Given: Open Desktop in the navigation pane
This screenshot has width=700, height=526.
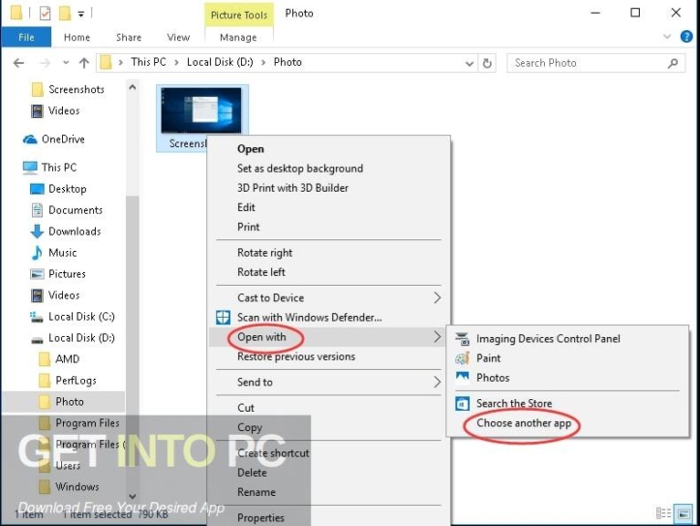Looking at the screenshot, I should point(58,189).
